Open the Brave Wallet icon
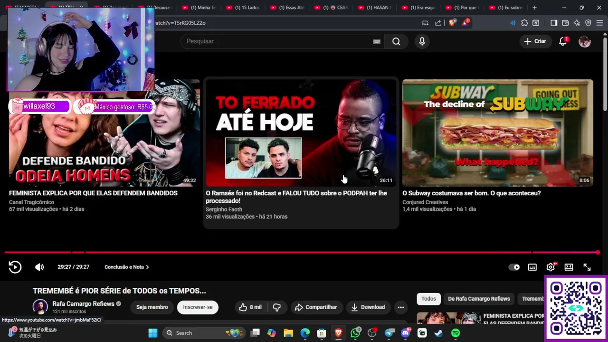 pos(565,23)
